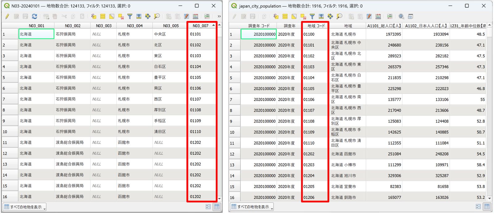
Task: Select by expression in japan_city_population window
Action: tap(276, 16)
